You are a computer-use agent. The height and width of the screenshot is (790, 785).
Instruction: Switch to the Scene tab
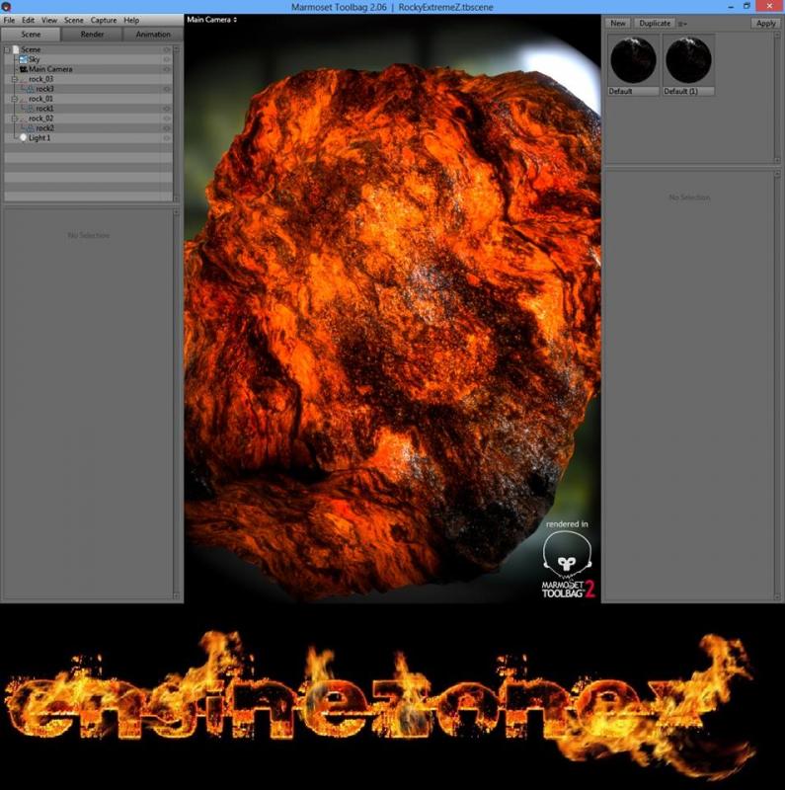coord(31,35)
